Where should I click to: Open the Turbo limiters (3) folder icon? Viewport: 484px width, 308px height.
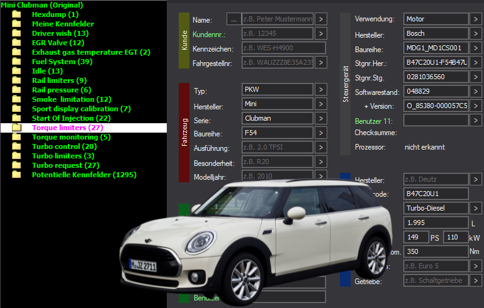(x=16, y=156)
